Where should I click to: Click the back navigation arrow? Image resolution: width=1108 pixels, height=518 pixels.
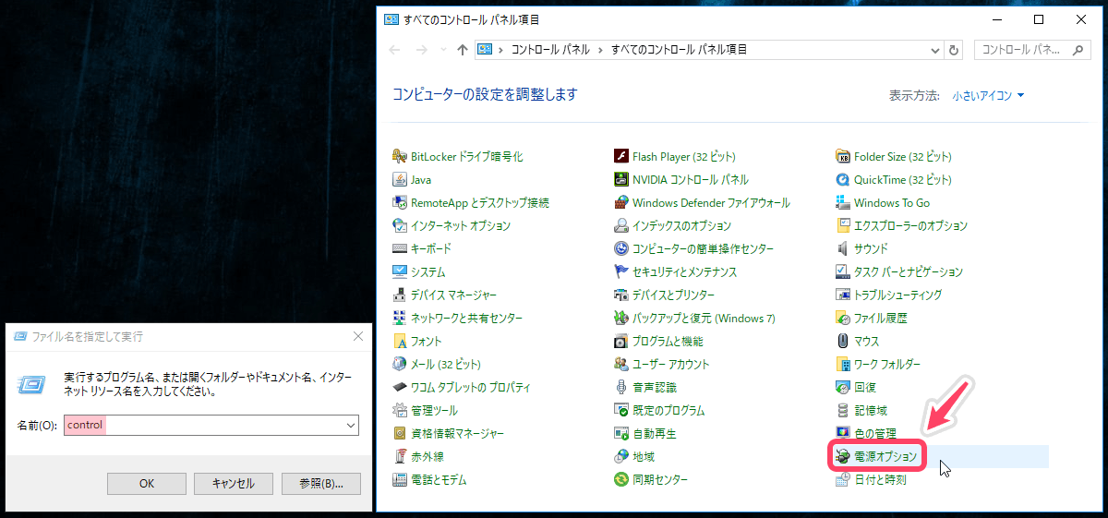tap(394, 50)
